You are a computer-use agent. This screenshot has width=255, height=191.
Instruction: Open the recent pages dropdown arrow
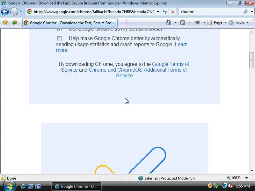[21, 12]
